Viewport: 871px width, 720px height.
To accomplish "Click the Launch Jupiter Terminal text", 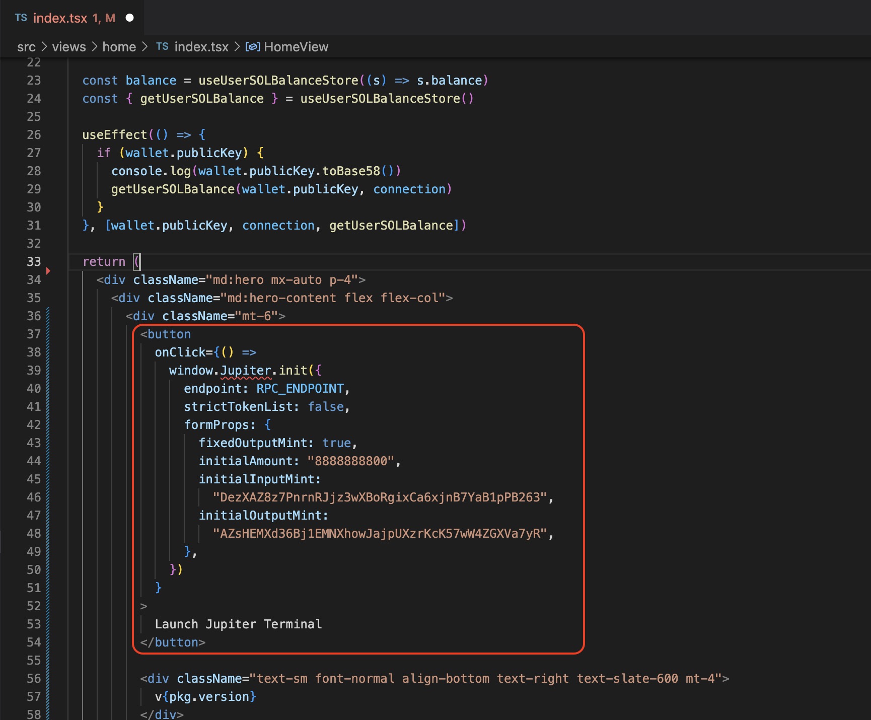I will pos(238,624).
